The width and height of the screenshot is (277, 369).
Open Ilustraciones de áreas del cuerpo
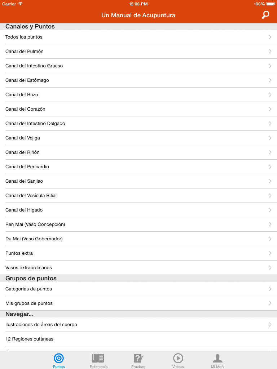point(138,325)
